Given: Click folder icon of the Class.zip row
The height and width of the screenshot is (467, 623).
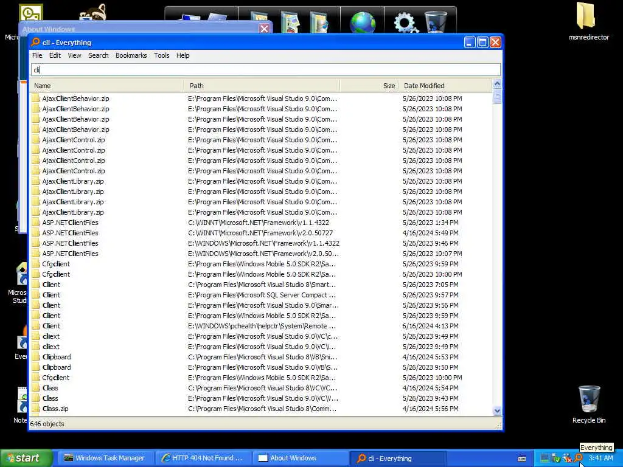Looking at the screenshot, I should coord(36,409).
